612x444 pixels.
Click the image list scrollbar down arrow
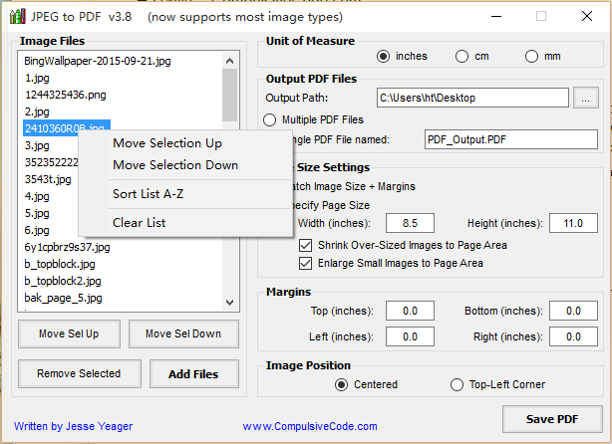229,301
